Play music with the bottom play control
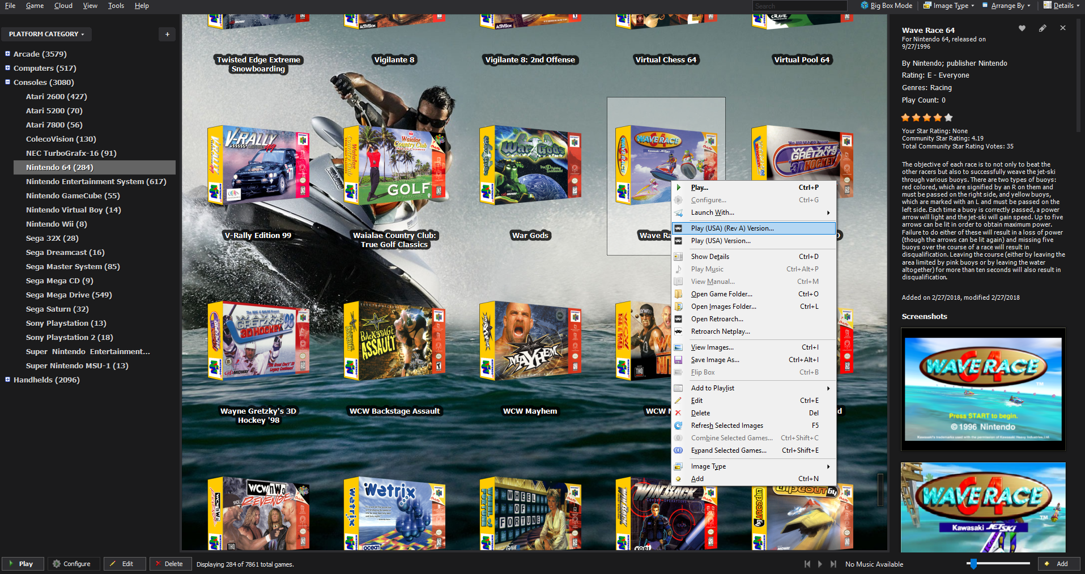This screenshot has width=1085, height=574. click(820, 564)
